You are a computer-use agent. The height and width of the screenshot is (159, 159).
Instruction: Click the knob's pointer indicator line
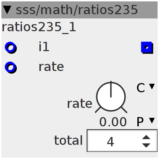pos(111,89)
